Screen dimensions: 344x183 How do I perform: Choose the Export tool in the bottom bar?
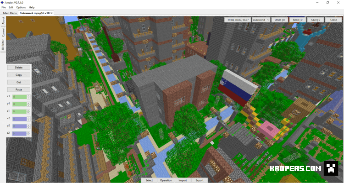(x=200, y=180)
